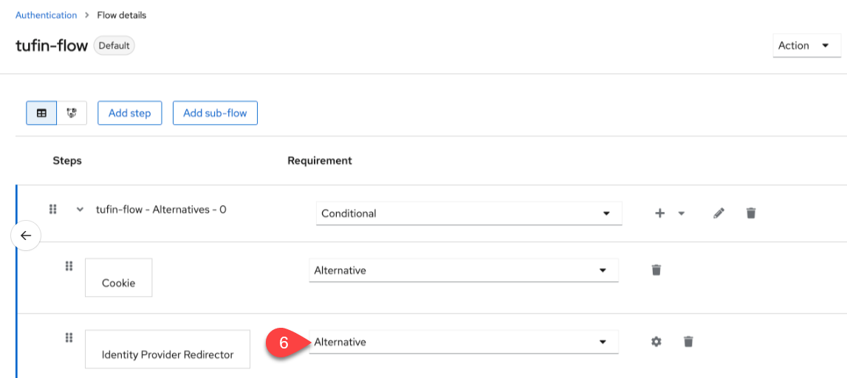Open the caret beside the plus icon
The image size is (847, 378).
(x=681, y=213)
